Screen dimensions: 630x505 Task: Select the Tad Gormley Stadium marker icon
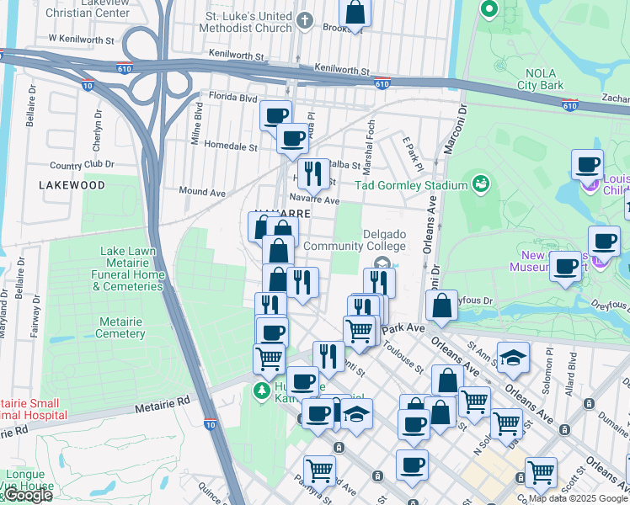[480, 183]
